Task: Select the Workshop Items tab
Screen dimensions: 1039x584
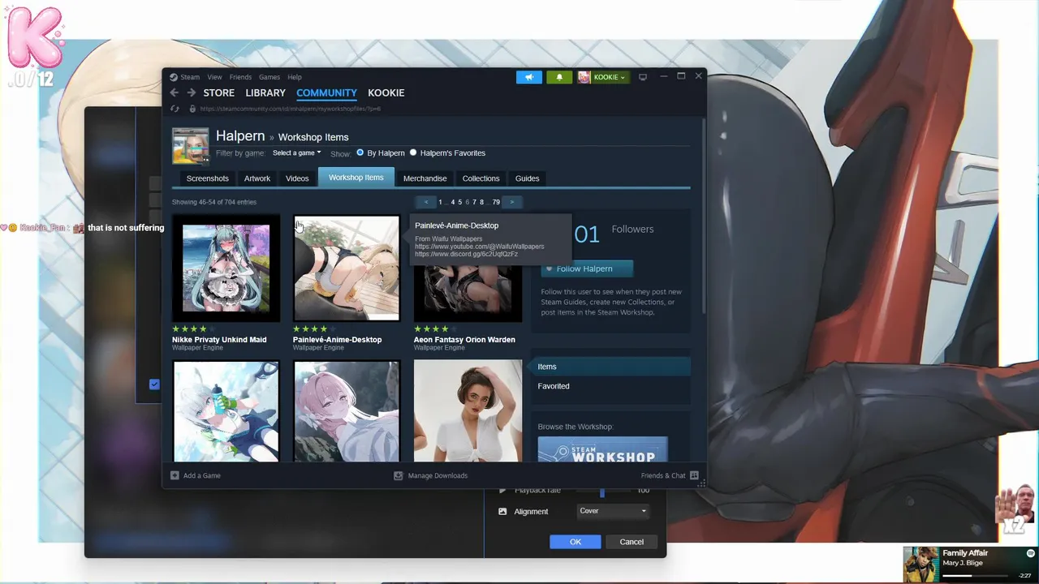Action: (356, 178)
